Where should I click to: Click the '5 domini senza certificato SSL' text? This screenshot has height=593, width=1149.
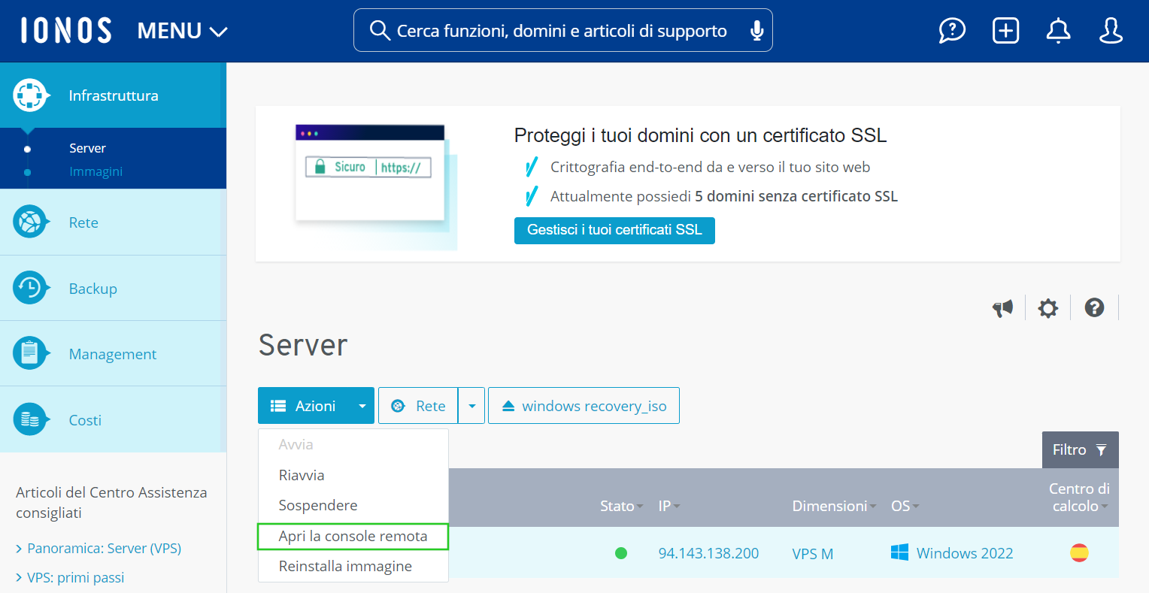(x=796, y=196)
